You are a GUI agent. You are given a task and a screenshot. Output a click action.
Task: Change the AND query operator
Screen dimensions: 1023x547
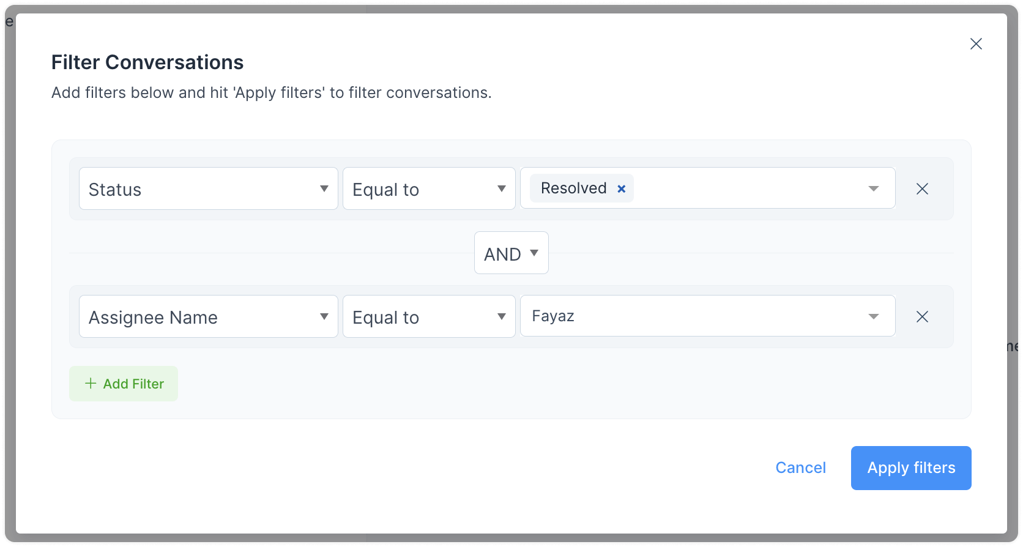511,253
